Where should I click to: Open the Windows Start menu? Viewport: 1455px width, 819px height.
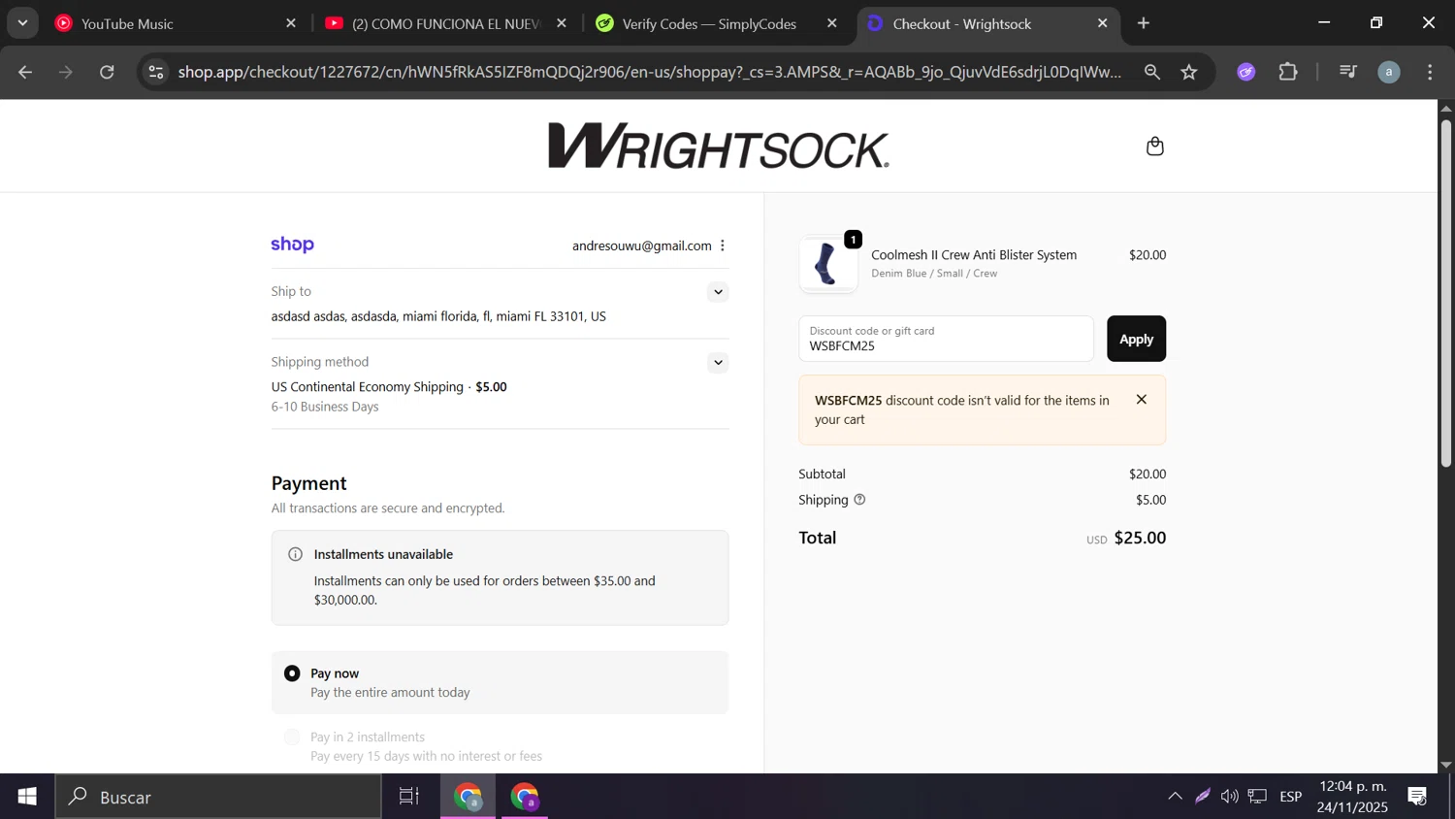27,797
